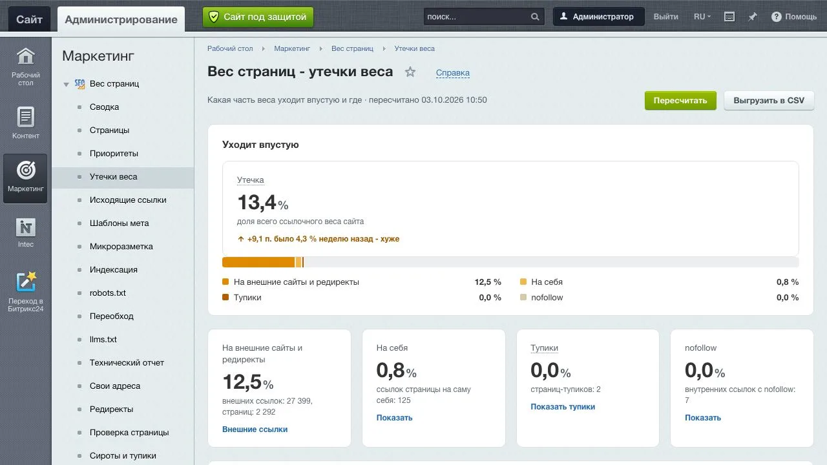Viewport: 827px width, 465px height.
Task: Click Показать under the На себя card
Action: pyautogui.click(x=394, y=418)
